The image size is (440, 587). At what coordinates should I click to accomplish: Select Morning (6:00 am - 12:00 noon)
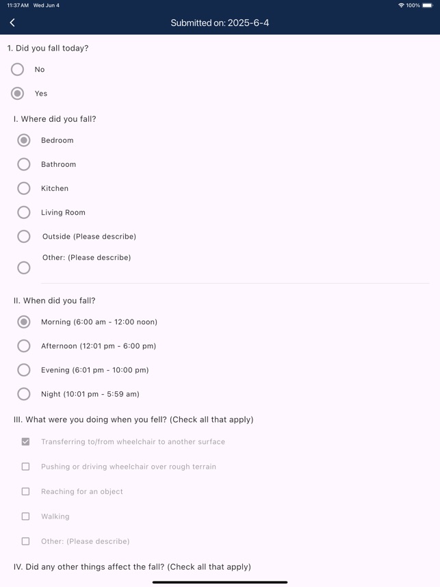[24, 322]
